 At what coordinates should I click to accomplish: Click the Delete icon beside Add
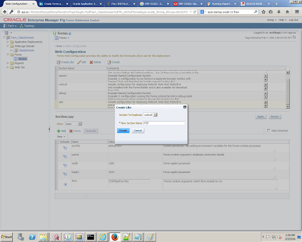(x=71, y=131)
